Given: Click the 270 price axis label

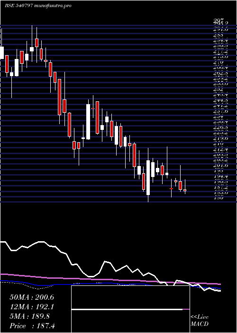Looking at the screenshot, I should (x=218, y=62).
